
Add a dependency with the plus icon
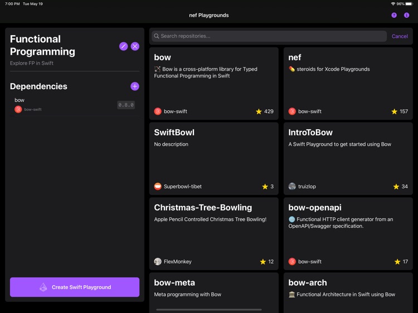[x=135, y=86]
